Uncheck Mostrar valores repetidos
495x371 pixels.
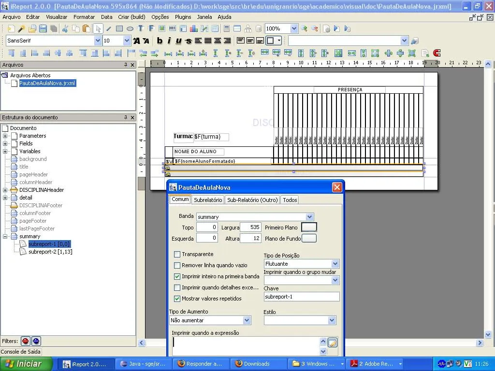coord(177,299)
